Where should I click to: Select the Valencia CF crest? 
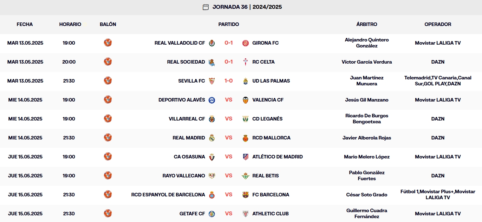[246, 100]
